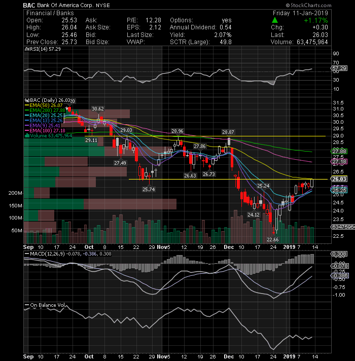Click the On Balance Vol panel title
This screenshot has width=355, height=361.
click(x=48, y=305)
